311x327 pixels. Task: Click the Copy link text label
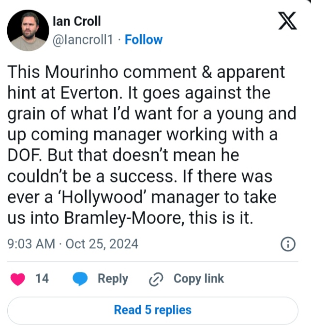[x=199, y=279]
